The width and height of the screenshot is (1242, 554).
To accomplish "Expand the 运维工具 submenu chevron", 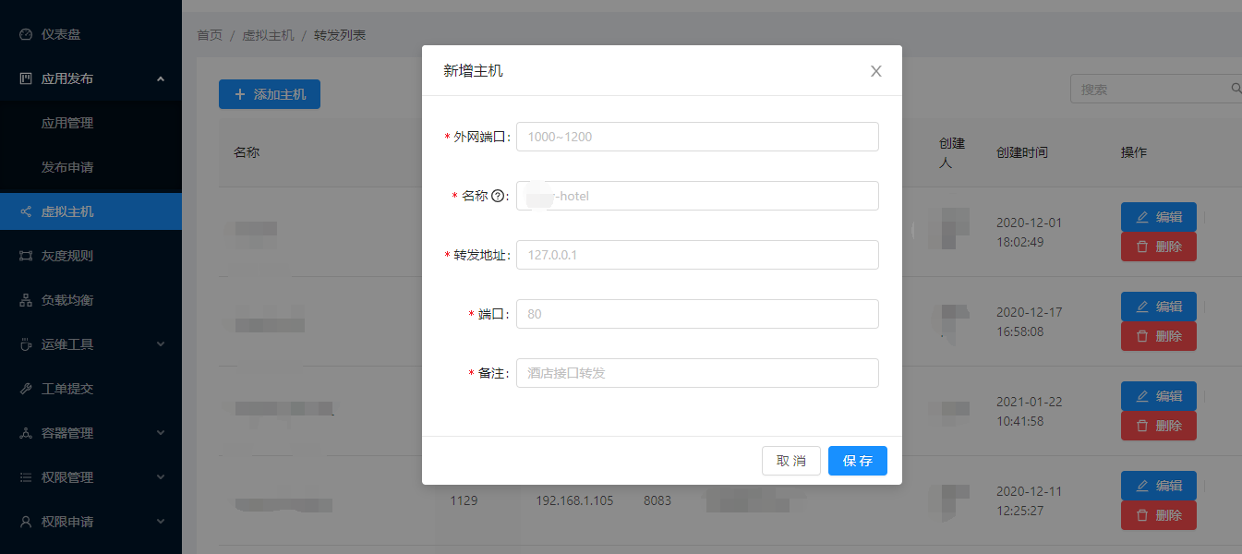I will click(x=161, y=344).
